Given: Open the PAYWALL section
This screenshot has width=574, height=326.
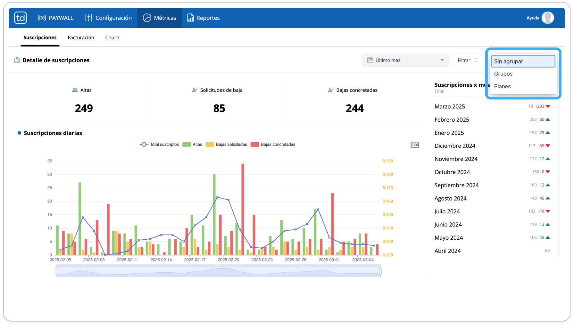Looking at the screenshot, I should (x=55, y=18).
